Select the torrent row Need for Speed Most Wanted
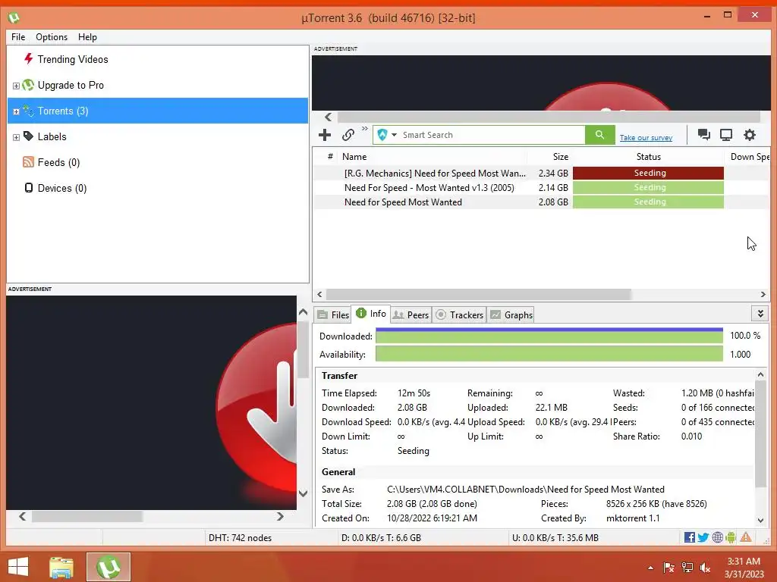The width and height of the screenshot is (777, 582). (x=541, y=202)
